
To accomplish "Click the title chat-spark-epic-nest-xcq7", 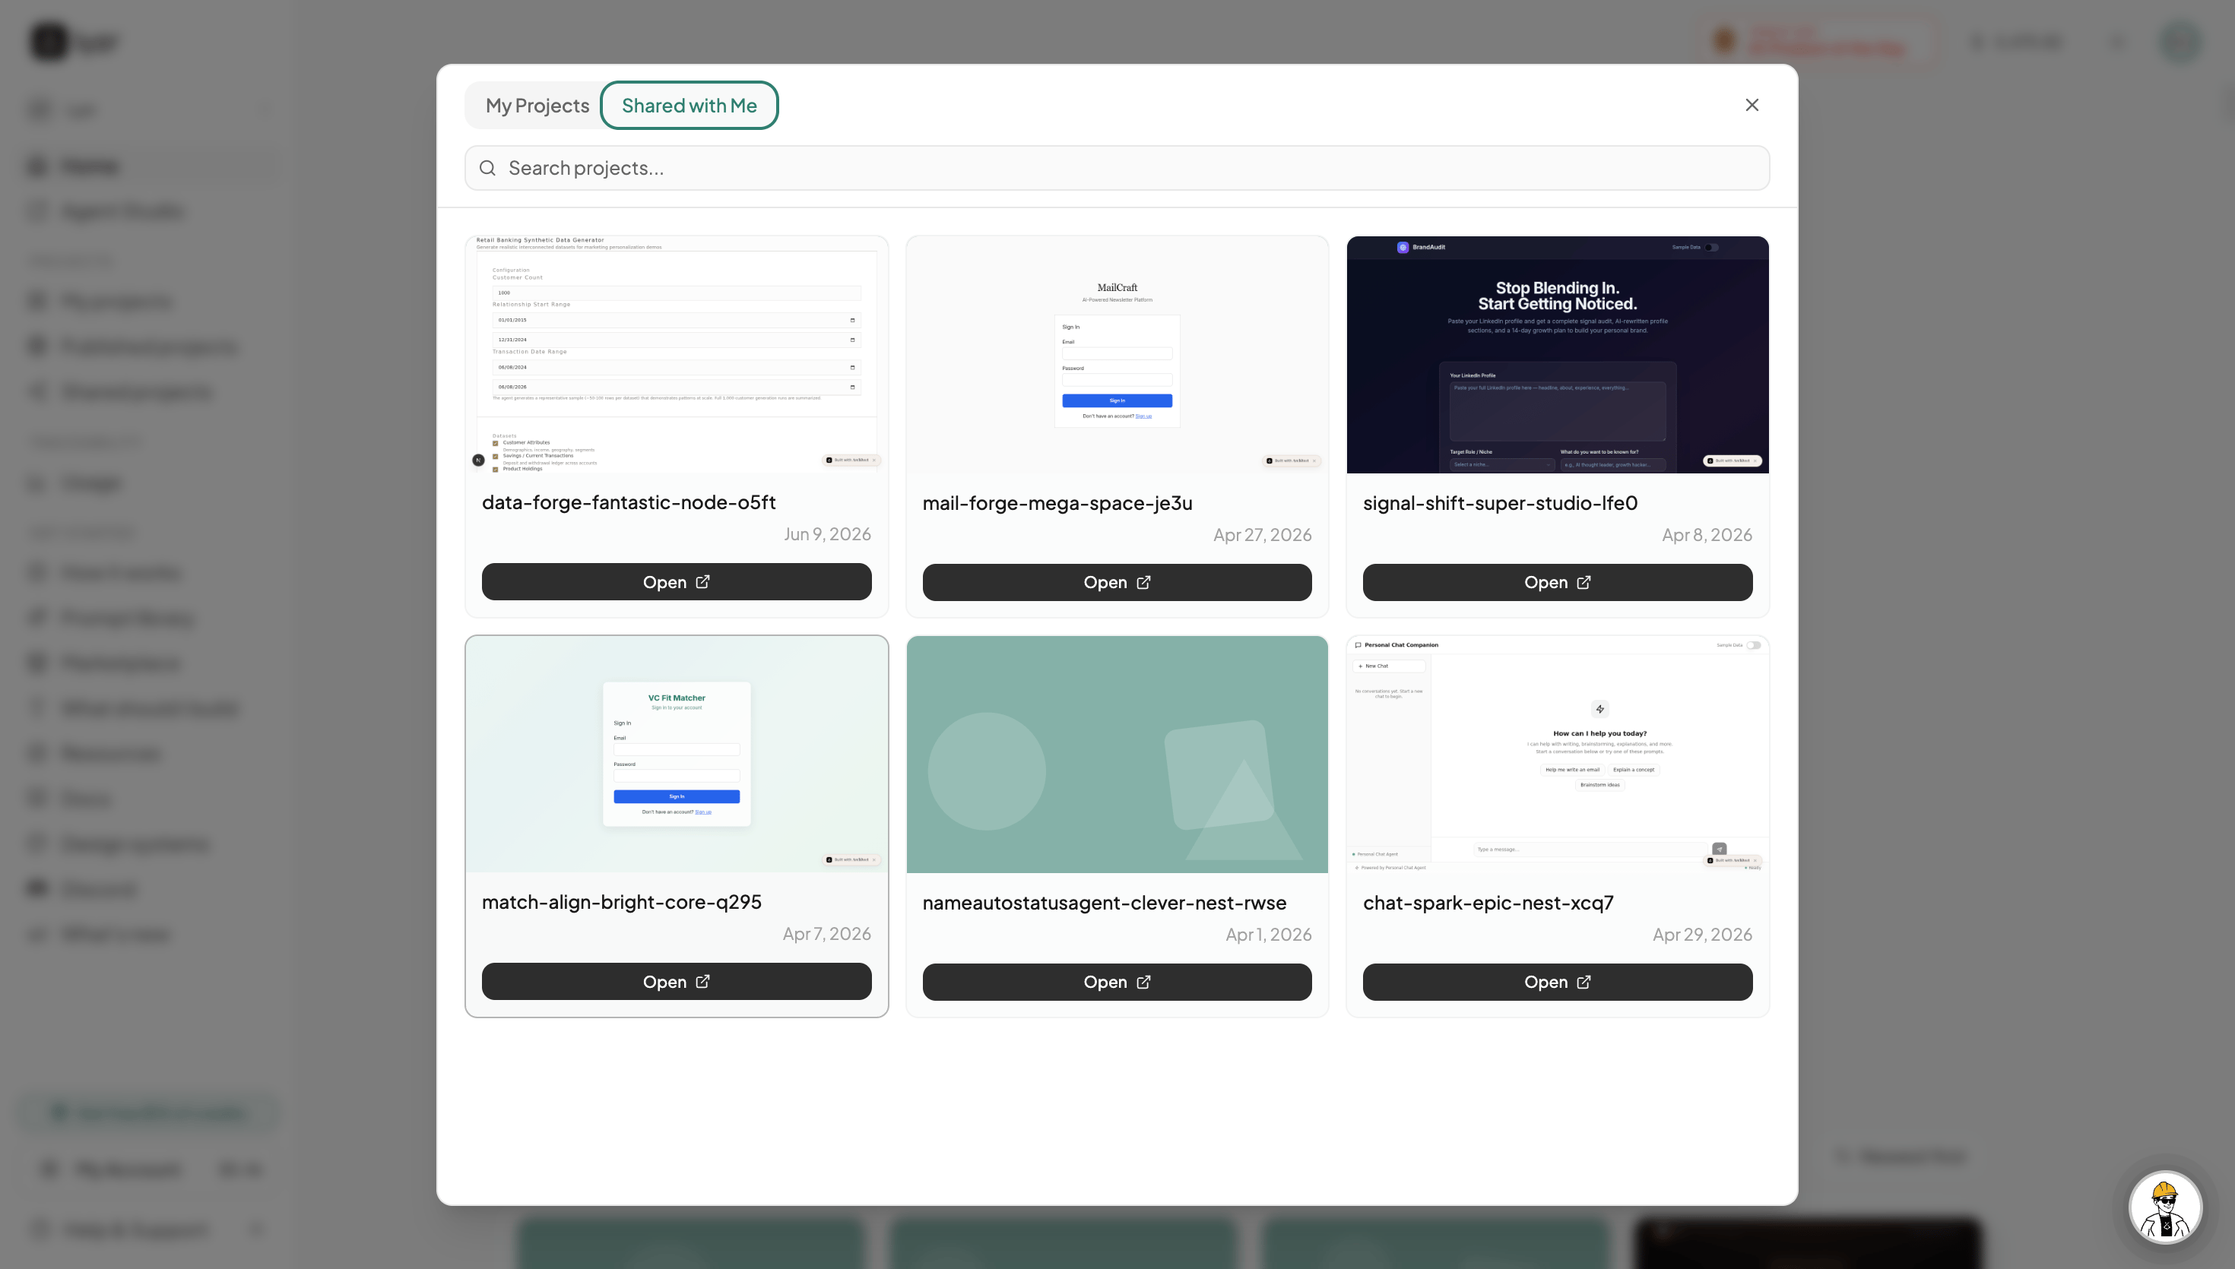I will pyautogui.click(x=1488, y=903).
